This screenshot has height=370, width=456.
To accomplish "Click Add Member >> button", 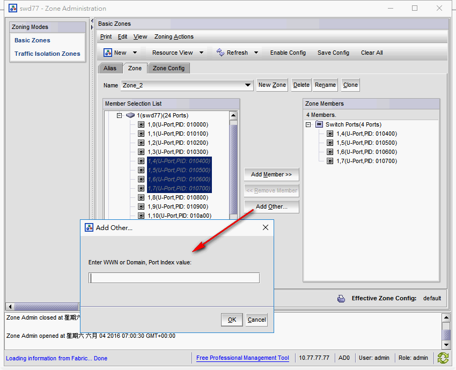I will 271,174.
